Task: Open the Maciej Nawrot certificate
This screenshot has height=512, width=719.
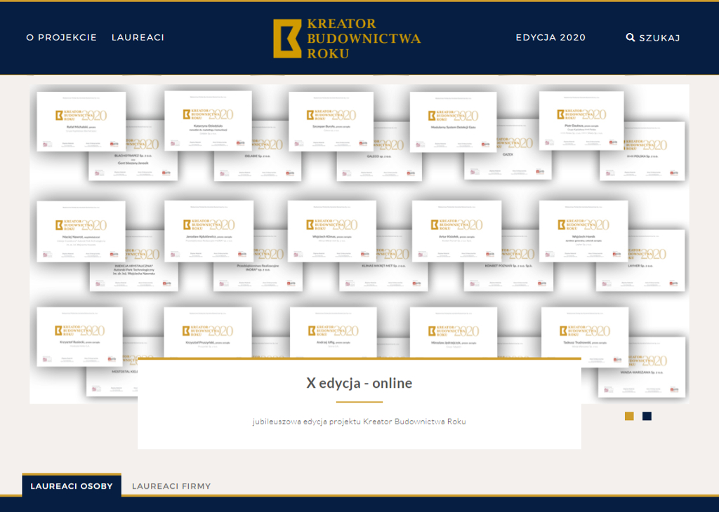Action: point(81,231)
